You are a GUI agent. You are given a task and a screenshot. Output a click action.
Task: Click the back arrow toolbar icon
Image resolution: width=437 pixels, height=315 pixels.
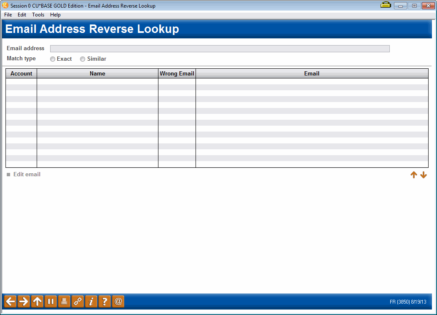coord(10,301)
